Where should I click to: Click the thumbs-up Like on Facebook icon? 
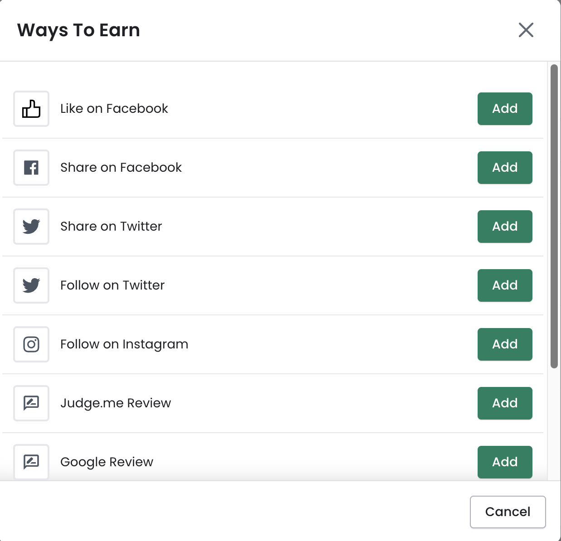[x=31, y=109]
